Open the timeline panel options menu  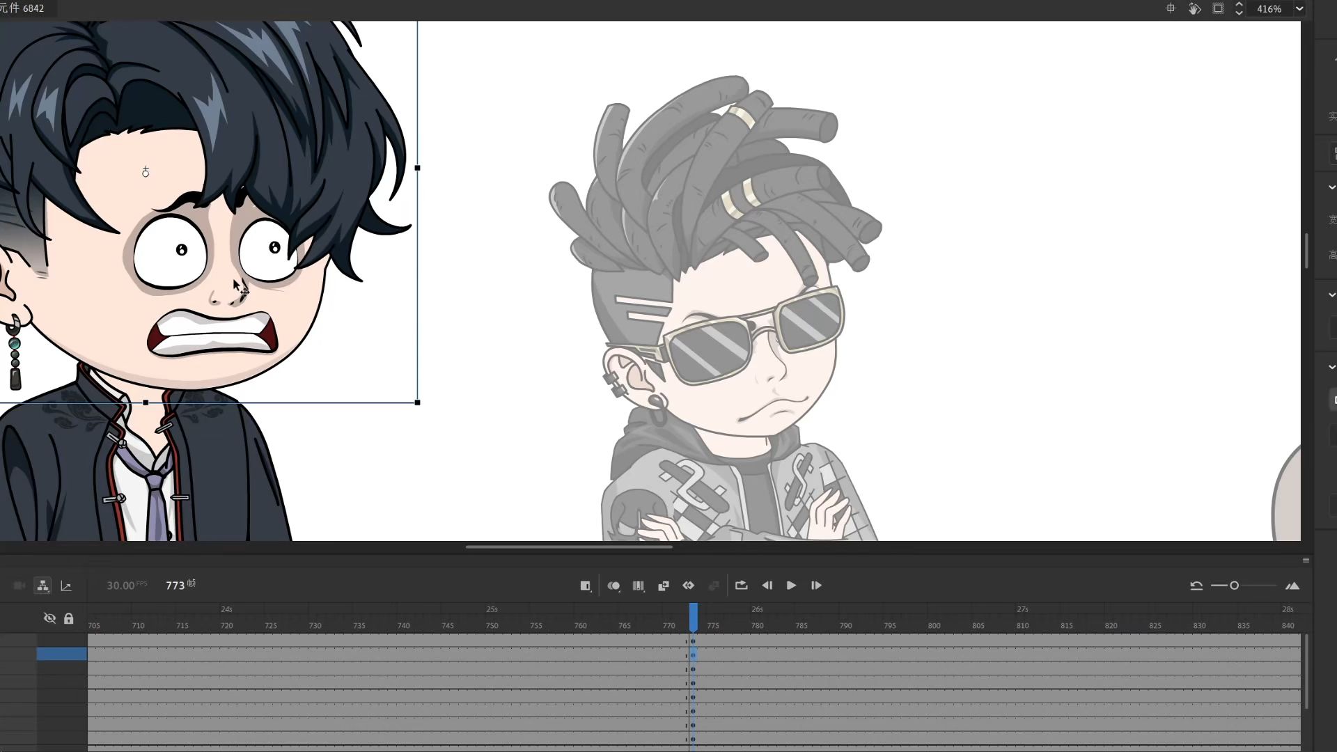1306,560
